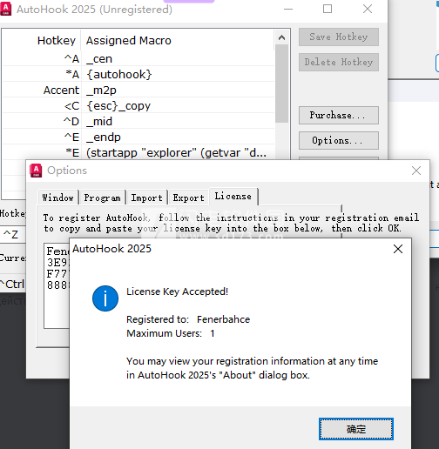Close the AutoHook 2025 message box
Image resolution: width=439 pixels, height=449 pixels.
398,249
